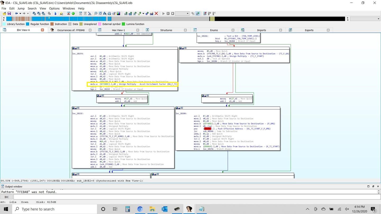
Task: Click the back navigation arrow
Action: pyautogui.click(x=16, y=13)
